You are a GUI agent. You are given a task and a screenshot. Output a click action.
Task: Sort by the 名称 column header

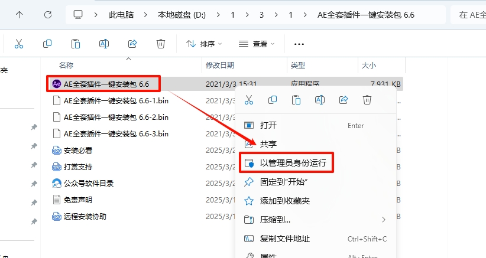66,66
